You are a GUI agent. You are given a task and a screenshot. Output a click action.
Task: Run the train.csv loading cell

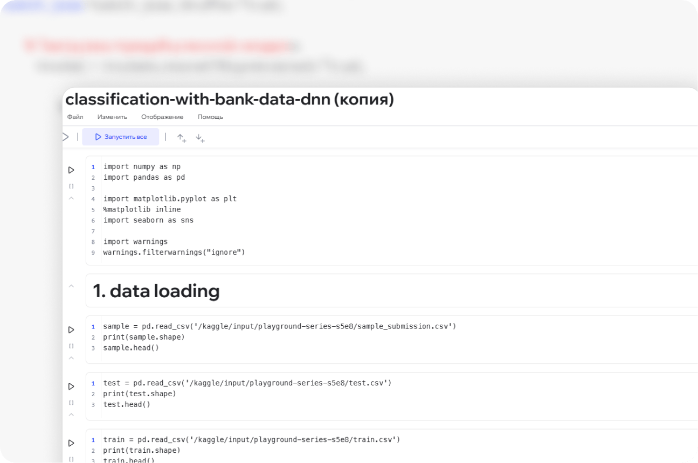click(71, 443)
